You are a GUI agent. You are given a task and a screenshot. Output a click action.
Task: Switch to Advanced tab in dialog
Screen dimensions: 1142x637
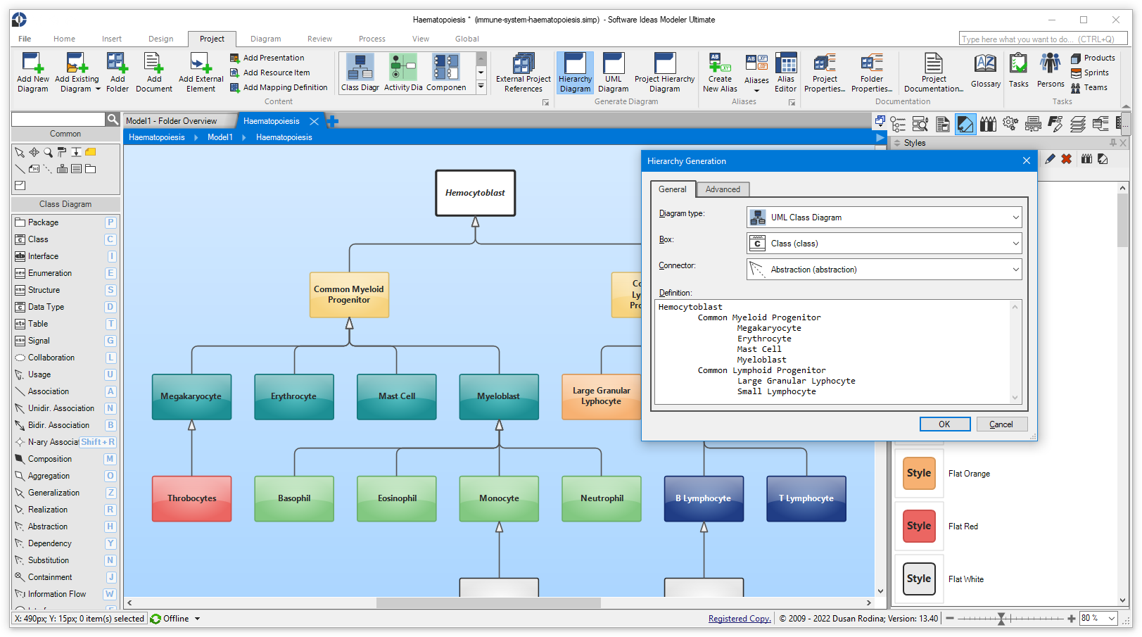click(x=723, y=189)
